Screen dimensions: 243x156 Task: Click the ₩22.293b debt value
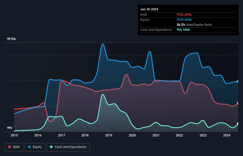[184, 15]
